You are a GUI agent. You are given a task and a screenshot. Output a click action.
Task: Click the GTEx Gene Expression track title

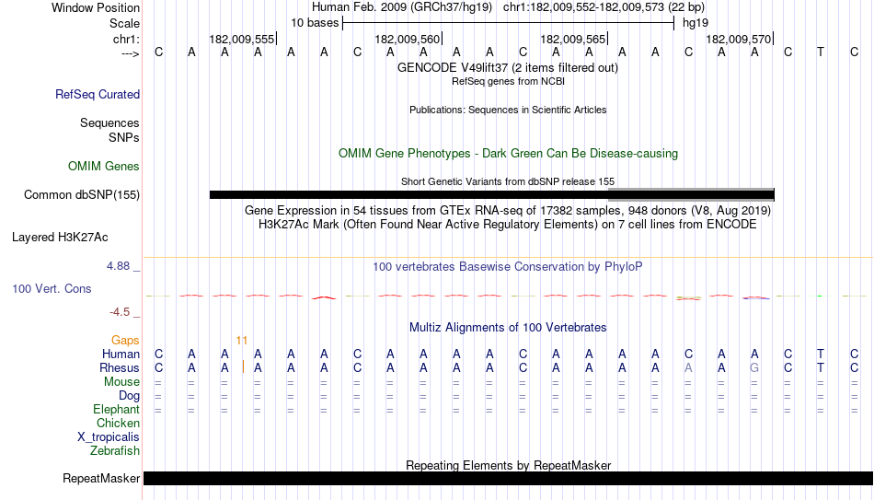pos(508,210)
